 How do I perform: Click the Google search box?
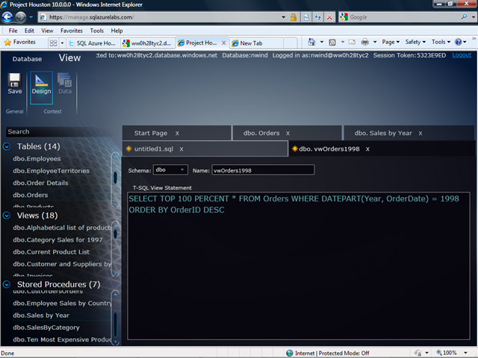tap(404, 17)
